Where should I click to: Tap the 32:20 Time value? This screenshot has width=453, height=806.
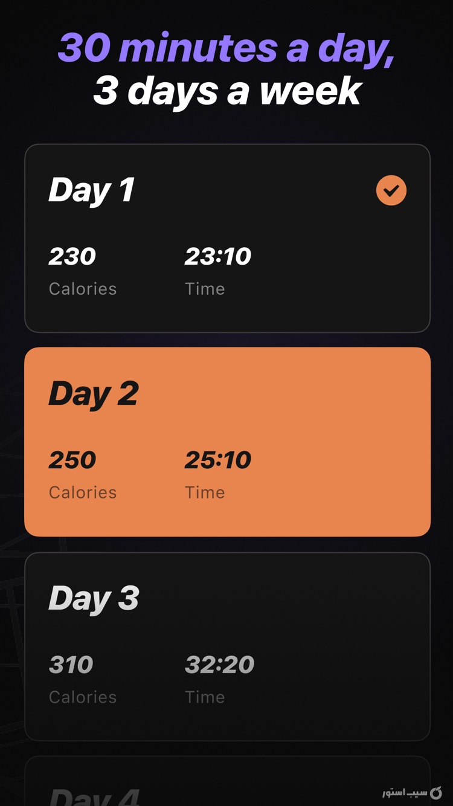click(220, 665)
